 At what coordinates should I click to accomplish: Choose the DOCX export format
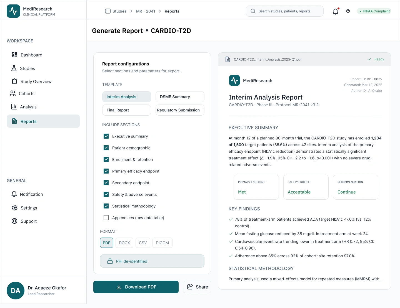coord(124,243)
